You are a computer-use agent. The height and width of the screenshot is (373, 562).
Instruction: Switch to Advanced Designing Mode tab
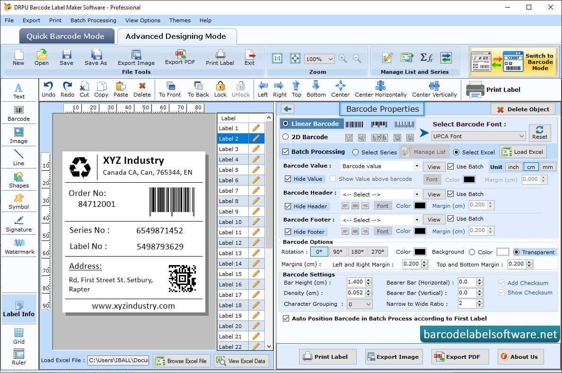[176, 36]
